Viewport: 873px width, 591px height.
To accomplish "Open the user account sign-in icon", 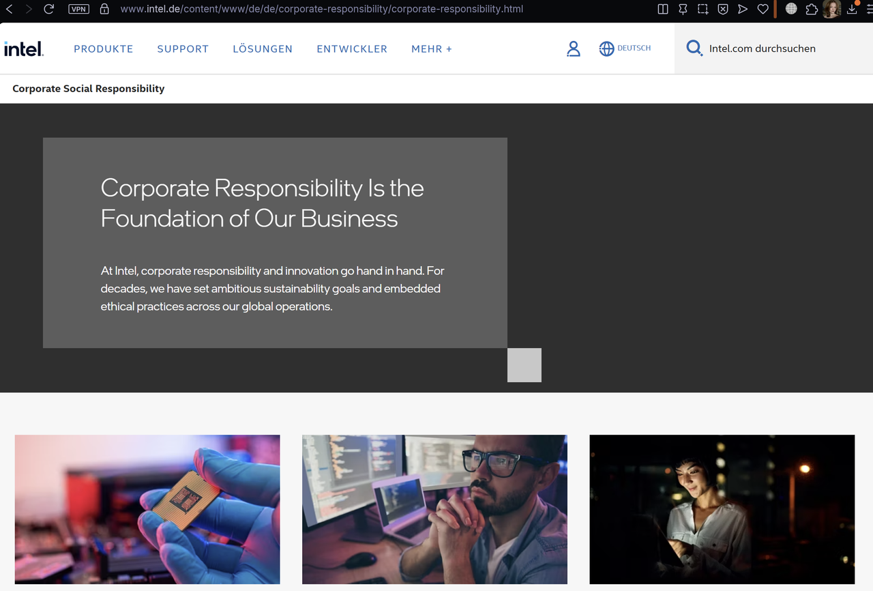I will pos(574,48).
